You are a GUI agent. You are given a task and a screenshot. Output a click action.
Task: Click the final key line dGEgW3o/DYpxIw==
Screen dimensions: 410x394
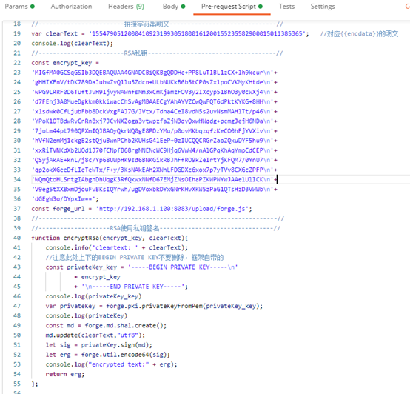click(65, 199)
